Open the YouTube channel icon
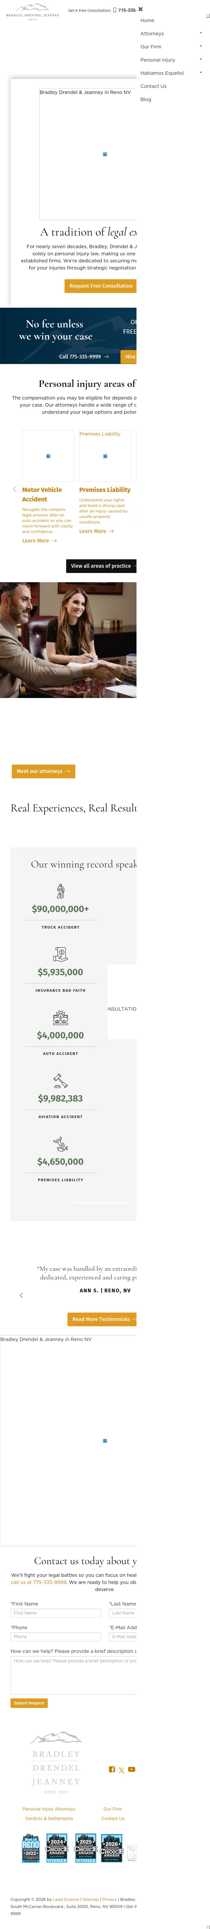210x1929 pixels. click(132, 1770)
